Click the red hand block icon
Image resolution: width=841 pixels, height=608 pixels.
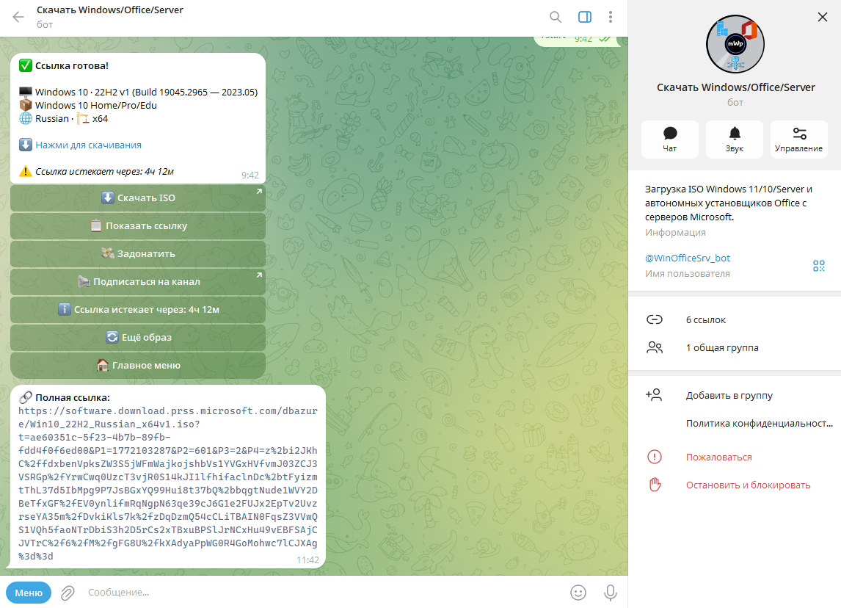pyautogui.click(x=655, y=485)
